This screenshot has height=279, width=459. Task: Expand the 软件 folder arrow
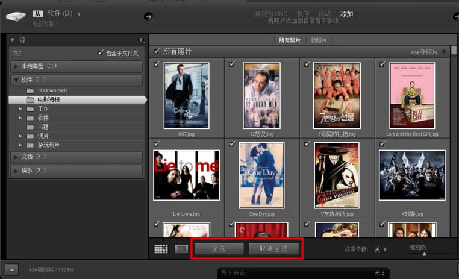click(20, 118)
